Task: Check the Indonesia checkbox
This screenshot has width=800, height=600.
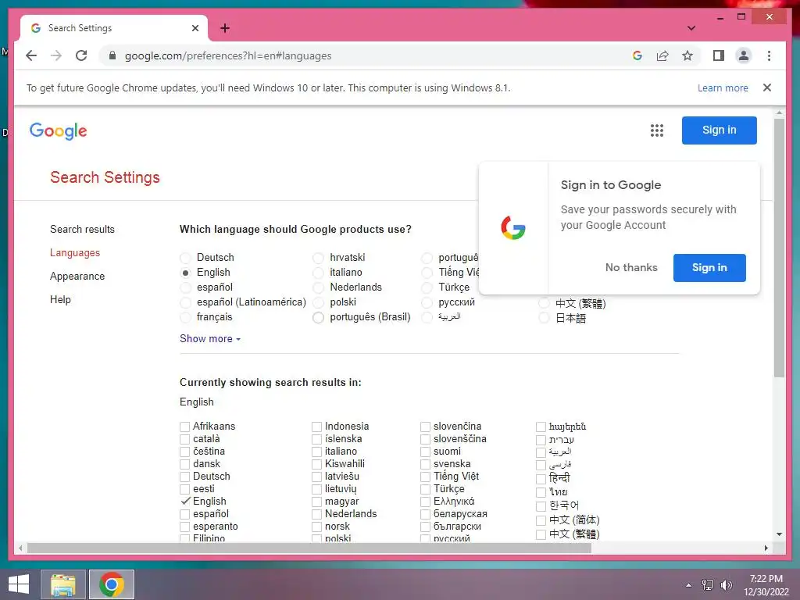Action: (x=317, y=427)
